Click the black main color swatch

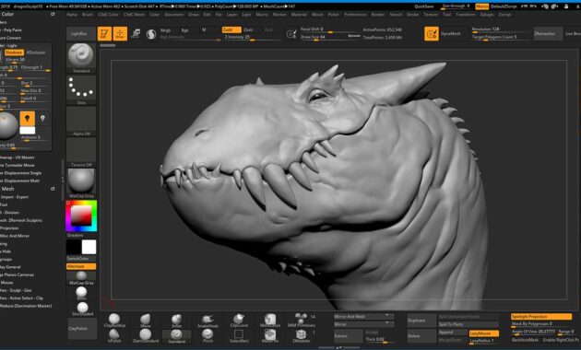[74, 247]
